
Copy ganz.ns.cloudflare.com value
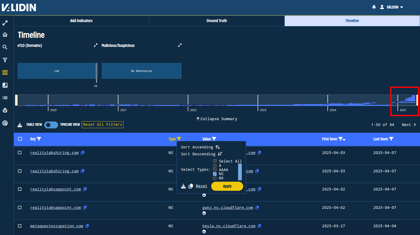(x=257, y=208)
